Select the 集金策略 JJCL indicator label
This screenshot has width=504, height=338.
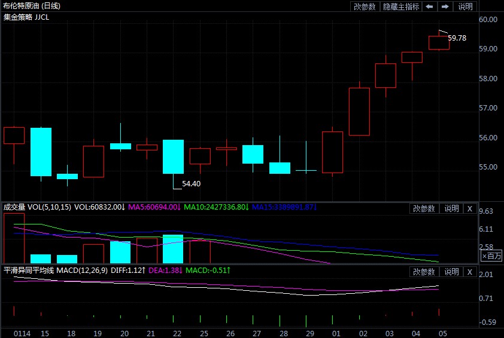coord(26,17)
